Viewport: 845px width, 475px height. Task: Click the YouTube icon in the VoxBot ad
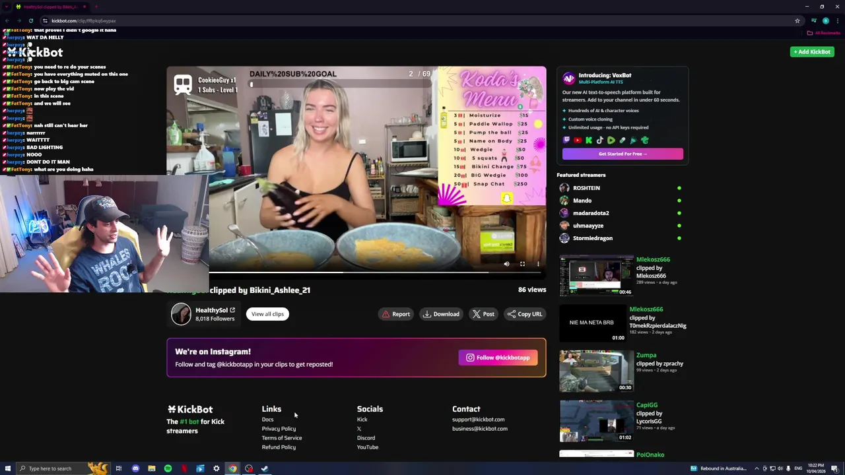(x=578, y=140)
